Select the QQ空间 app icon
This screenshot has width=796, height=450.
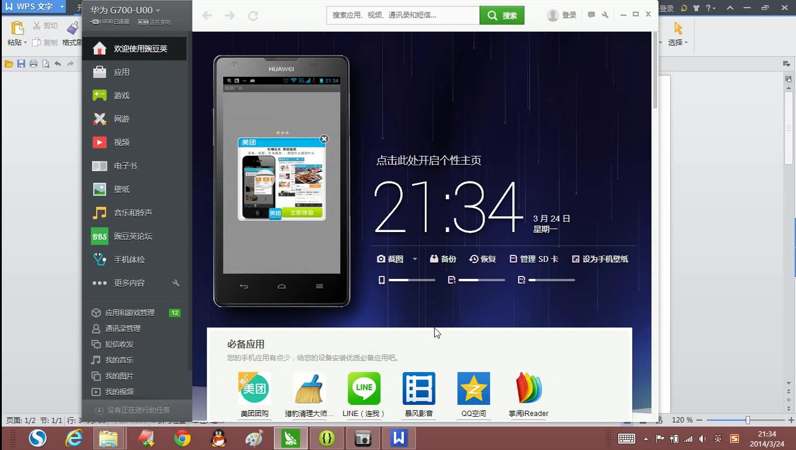click(474, 388)
